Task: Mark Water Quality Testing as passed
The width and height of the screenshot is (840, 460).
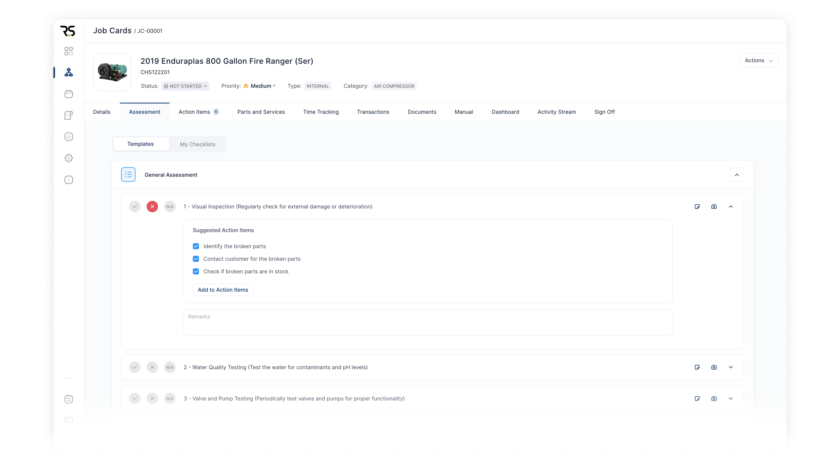Action: point(135,367)
